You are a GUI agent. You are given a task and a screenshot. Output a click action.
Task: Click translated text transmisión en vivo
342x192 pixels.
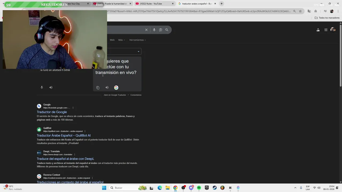(x=116, y=73)
